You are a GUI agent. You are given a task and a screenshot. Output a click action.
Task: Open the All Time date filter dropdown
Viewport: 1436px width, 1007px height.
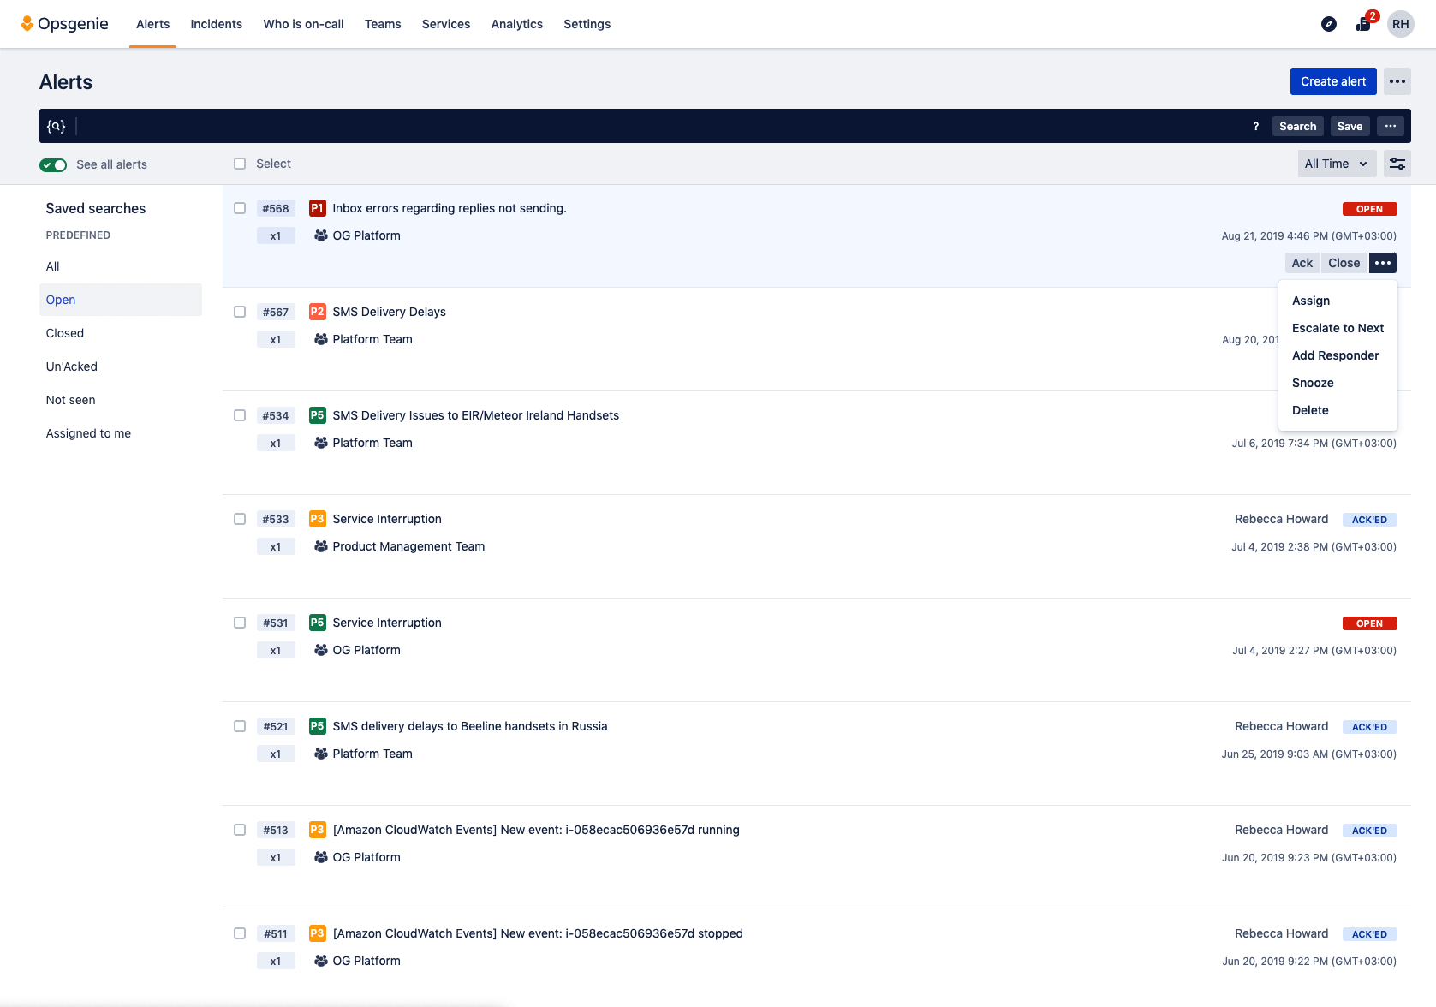[1336, 164]
